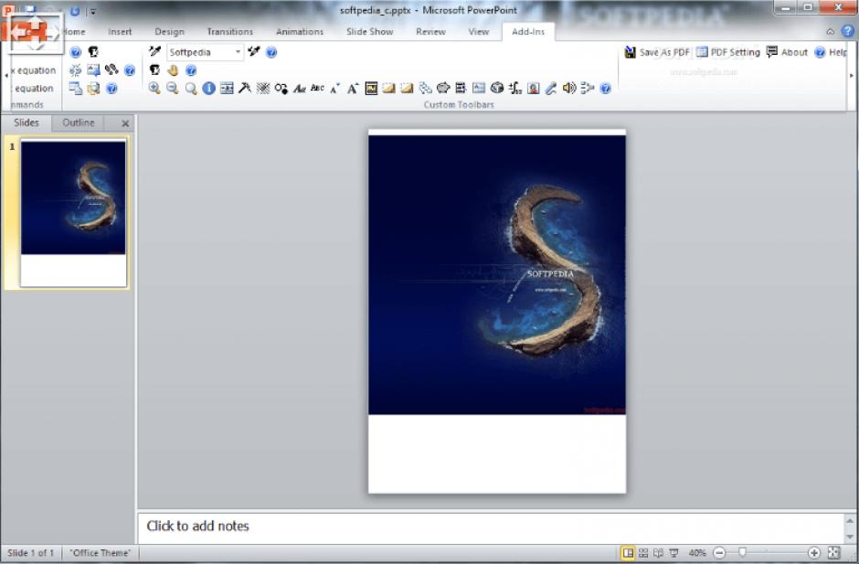Click the shrink font small A icon
859x564 pixels.
pos(334,89)
